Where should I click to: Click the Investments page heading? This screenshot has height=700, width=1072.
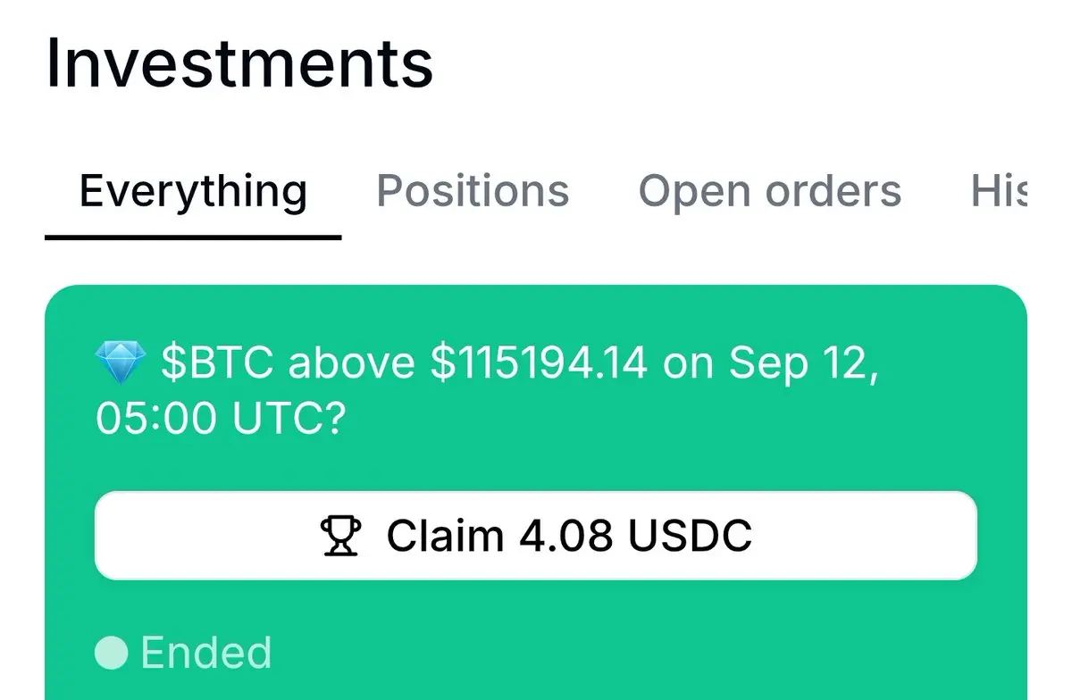(239, 62)
